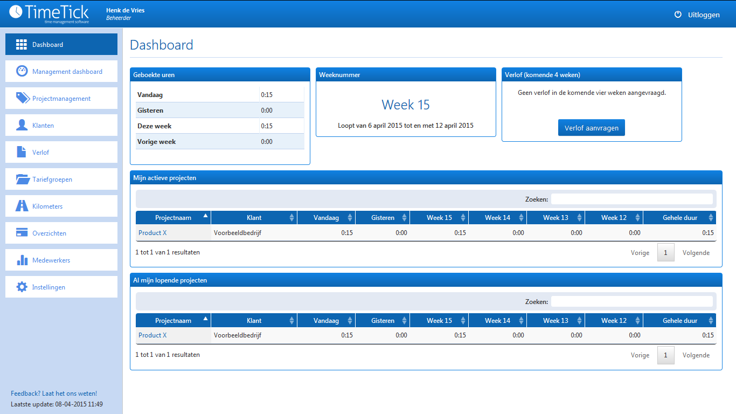Open Management dashboard gauge icon

tap(22, 72)
